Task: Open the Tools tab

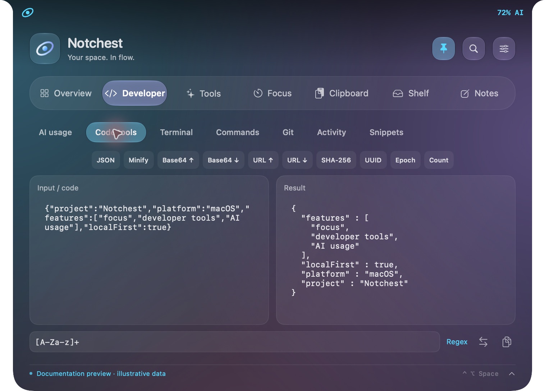Action: coord(203,93)
